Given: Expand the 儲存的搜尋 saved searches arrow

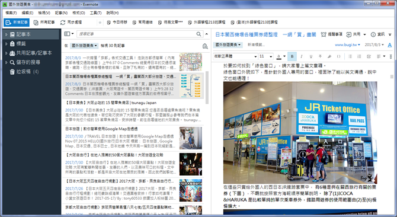Looking at the screenshot, I should pyautogui.click(x=7, y=62).
